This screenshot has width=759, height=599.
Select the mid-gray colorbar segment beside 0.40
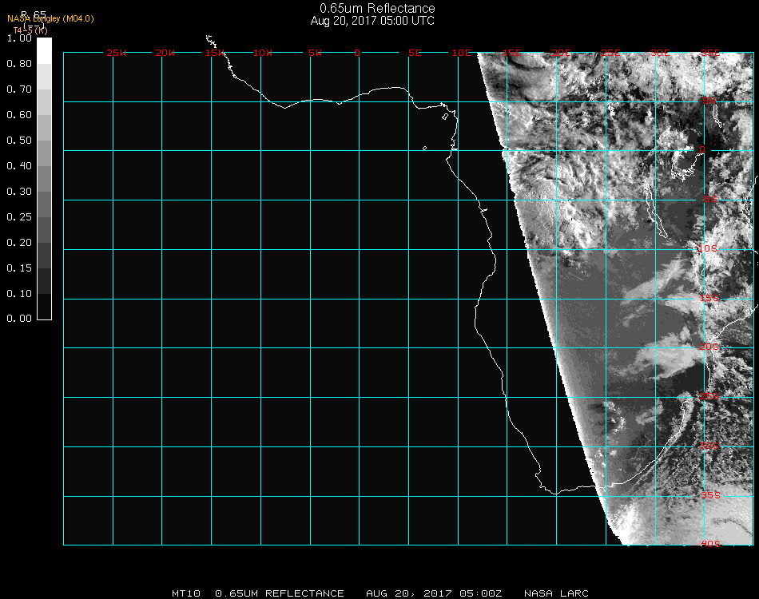pyautogui.click(x=44, y=179)
